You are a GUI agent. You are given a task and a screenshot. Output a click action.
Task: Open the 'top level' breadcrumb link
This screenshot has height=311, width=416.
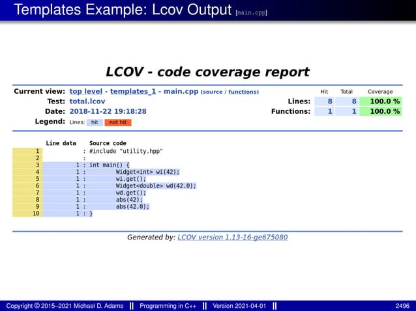tap(85, 92)
